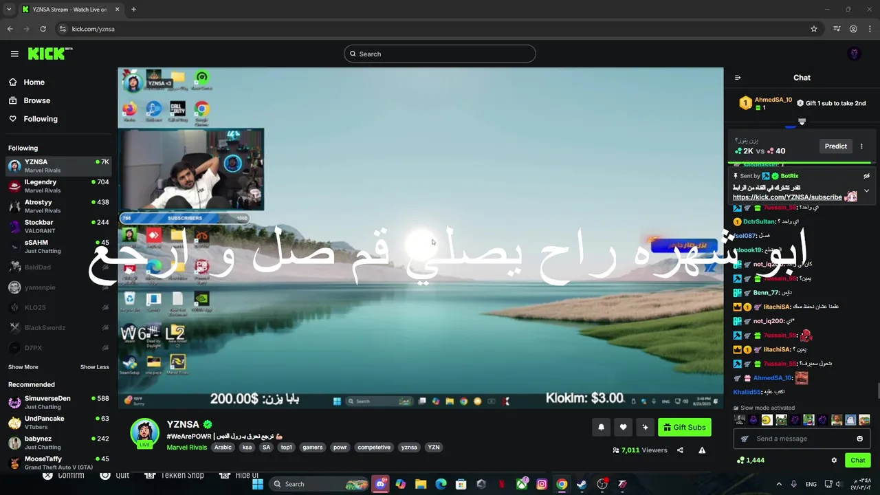
Task: Click Show More in Following list
Action: coord(23,367)
